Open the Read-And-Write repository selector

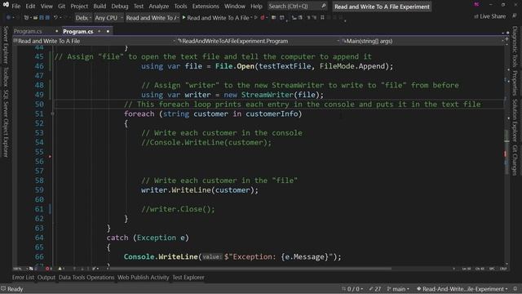(462, 289)
